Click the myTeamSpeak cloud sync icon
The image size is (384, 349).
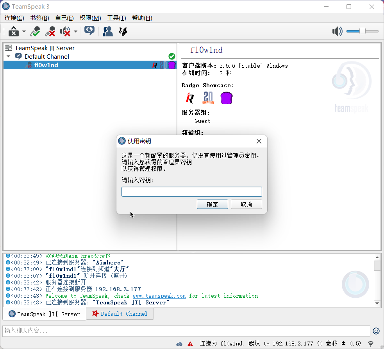tap(179, 344)
